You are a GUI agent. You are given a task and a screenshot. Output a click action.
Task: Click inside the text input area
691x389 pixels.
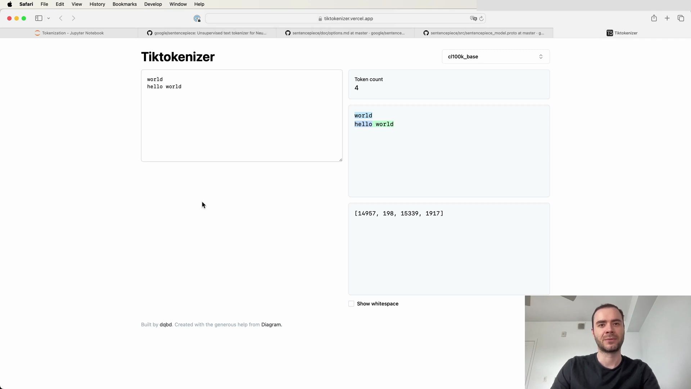[241, 116]
